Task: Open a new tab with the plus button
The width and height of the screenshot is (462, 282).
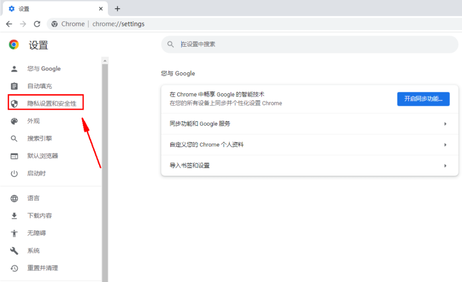Action: 117,9
